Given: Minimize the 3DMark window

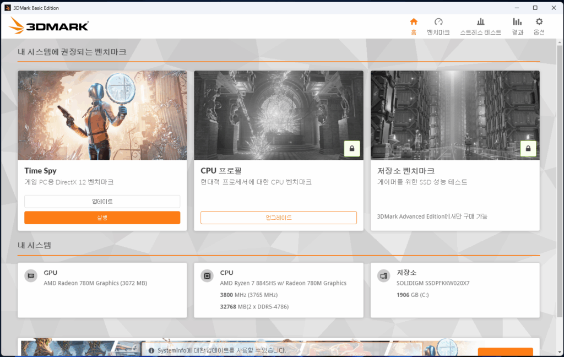Looking at the screenshot, I should pos(517,8).
